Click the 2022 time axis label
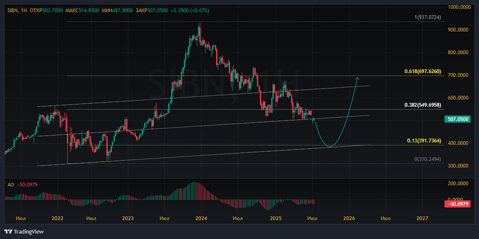The image size is (479, 239). (57, 218)
